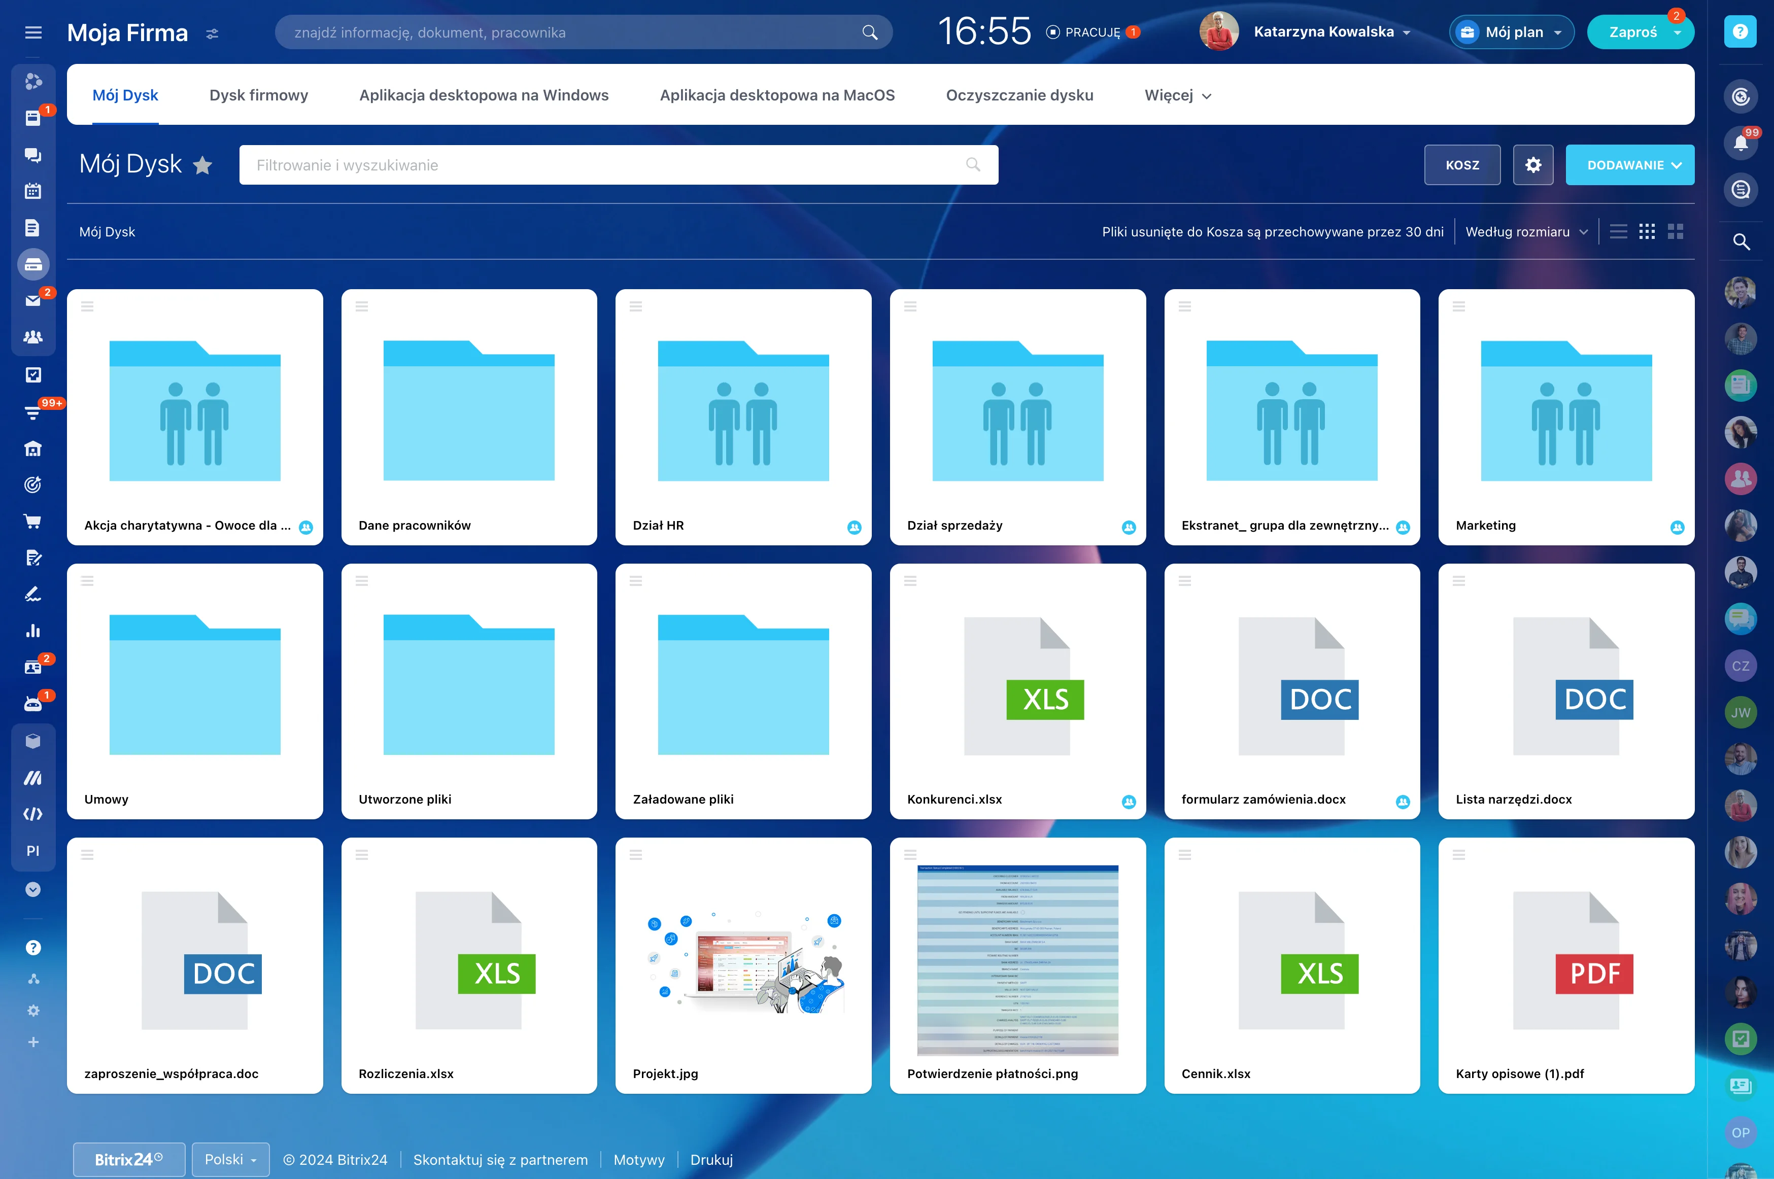Click the Skontaktuj się z partnerem link
The image size is (1774, 1179).
[x=500, y=1159]
